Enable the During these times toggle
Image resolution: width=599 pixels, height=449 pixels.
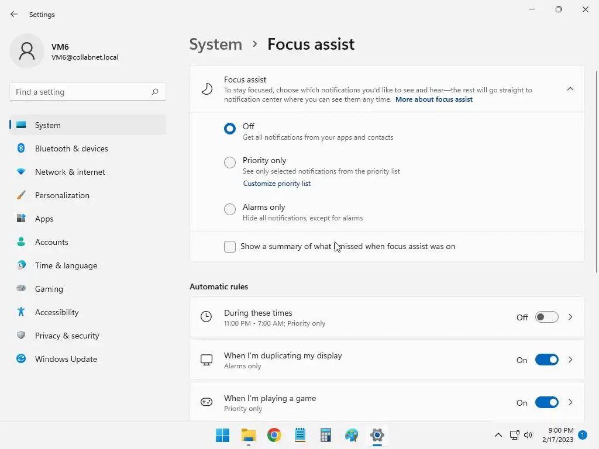click(546, 317)
